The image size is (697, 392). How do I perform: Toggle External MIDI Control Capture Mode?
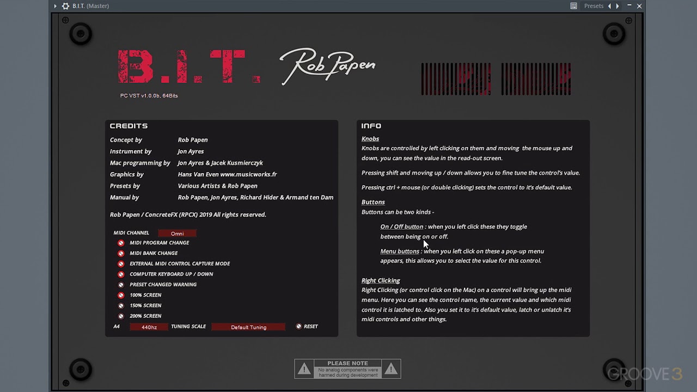coord(121,264)
